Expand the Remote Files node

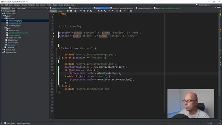(2, 52)
